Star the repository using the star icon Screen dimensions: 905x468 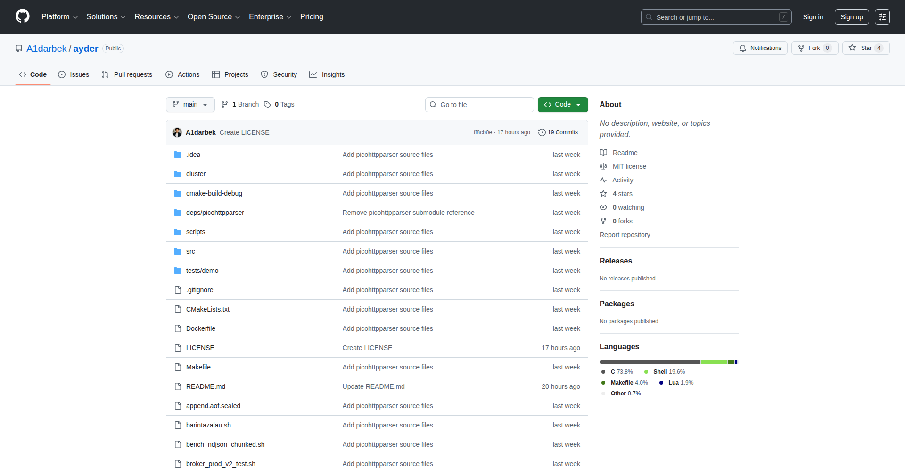851,48
